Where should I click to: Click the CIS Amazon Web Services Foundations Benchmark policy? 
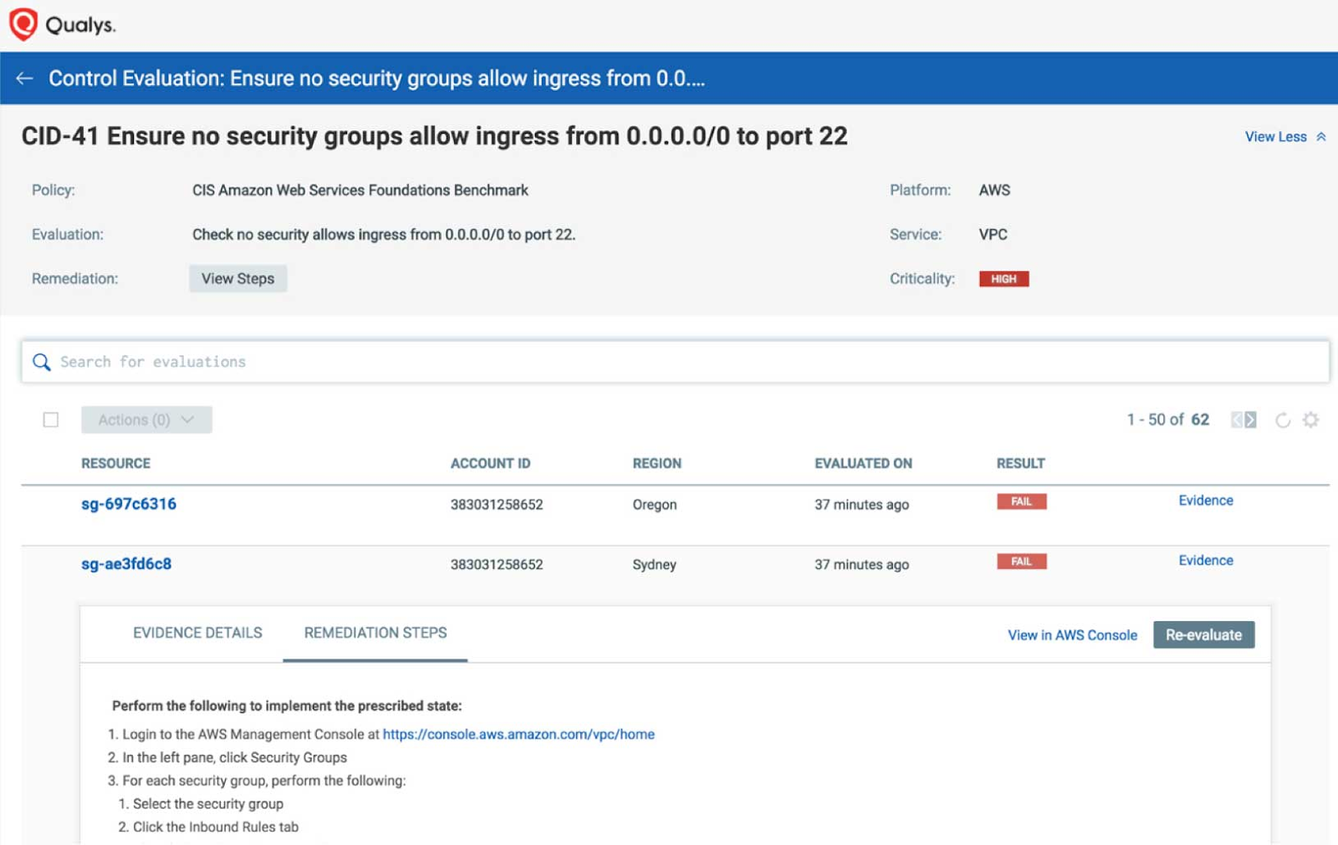tap(360, 191)
